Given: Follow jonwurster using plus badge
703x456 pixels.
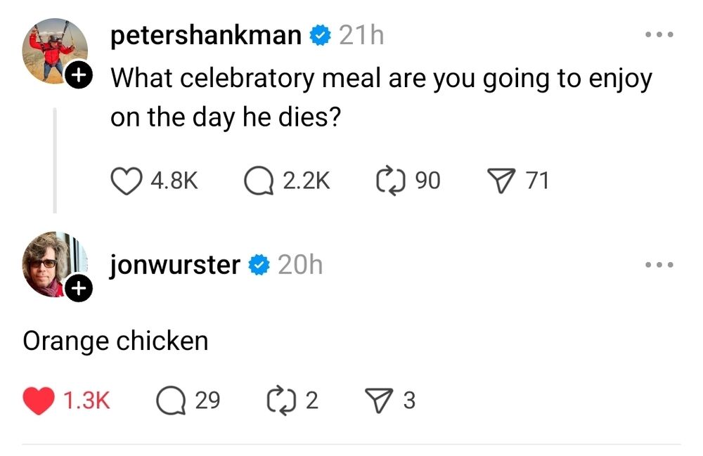Looking at the screenshot, I should (80, 287).
